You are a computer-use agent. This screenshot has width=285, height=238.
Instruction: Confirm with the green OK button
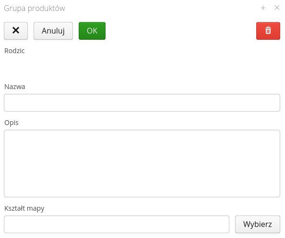pyautogui.click(x=92, y=31)
